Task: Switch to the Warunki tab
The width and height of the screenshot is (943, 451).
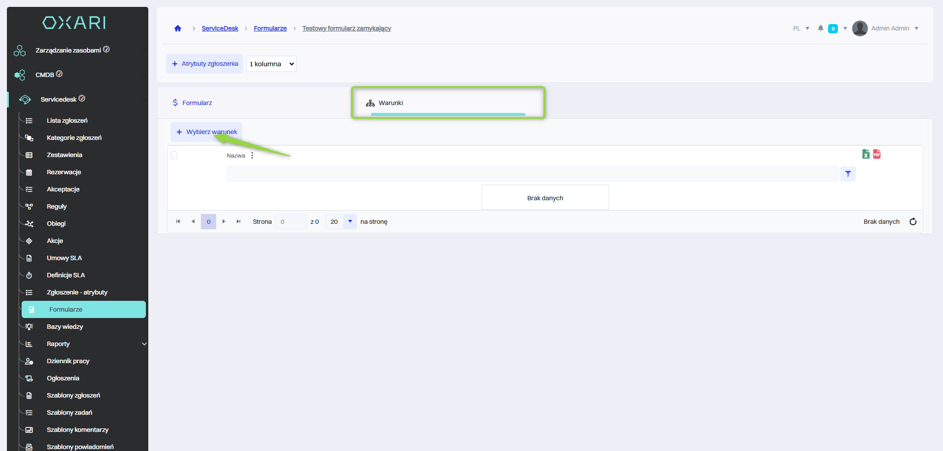Action: 390,103
